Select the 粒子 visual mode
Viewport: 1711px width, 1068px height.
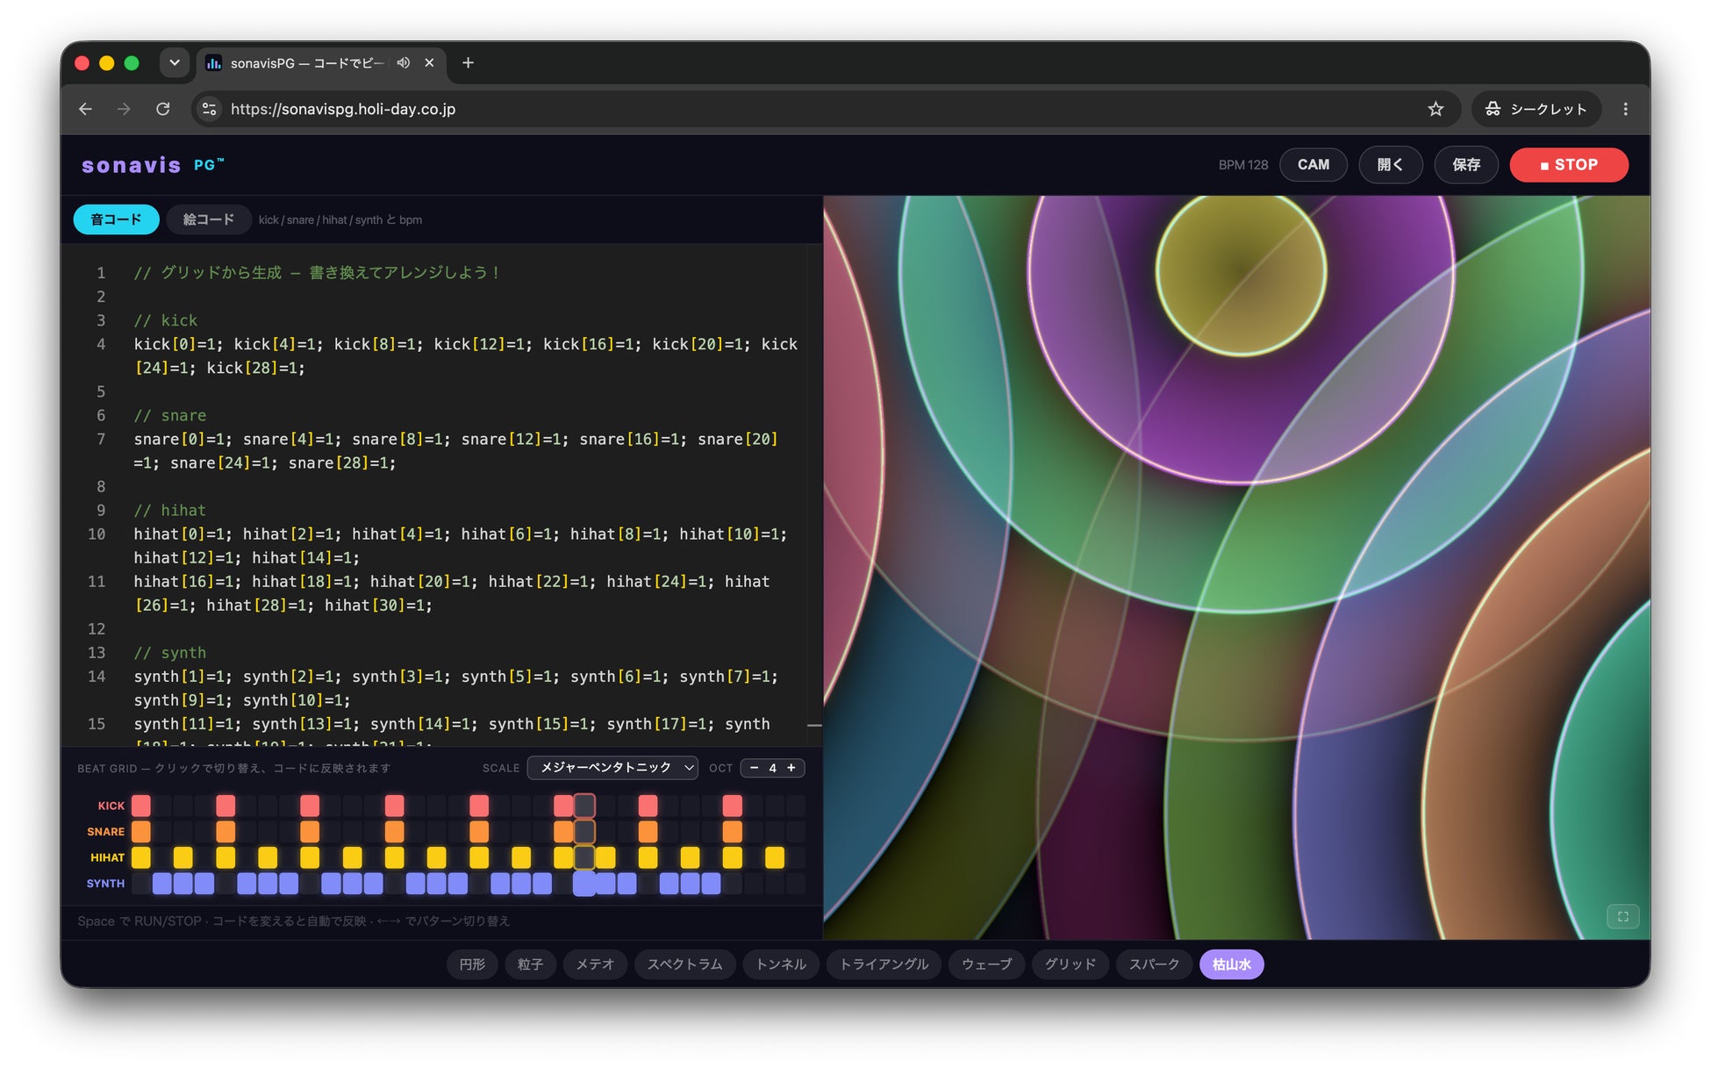coord(530,964)
